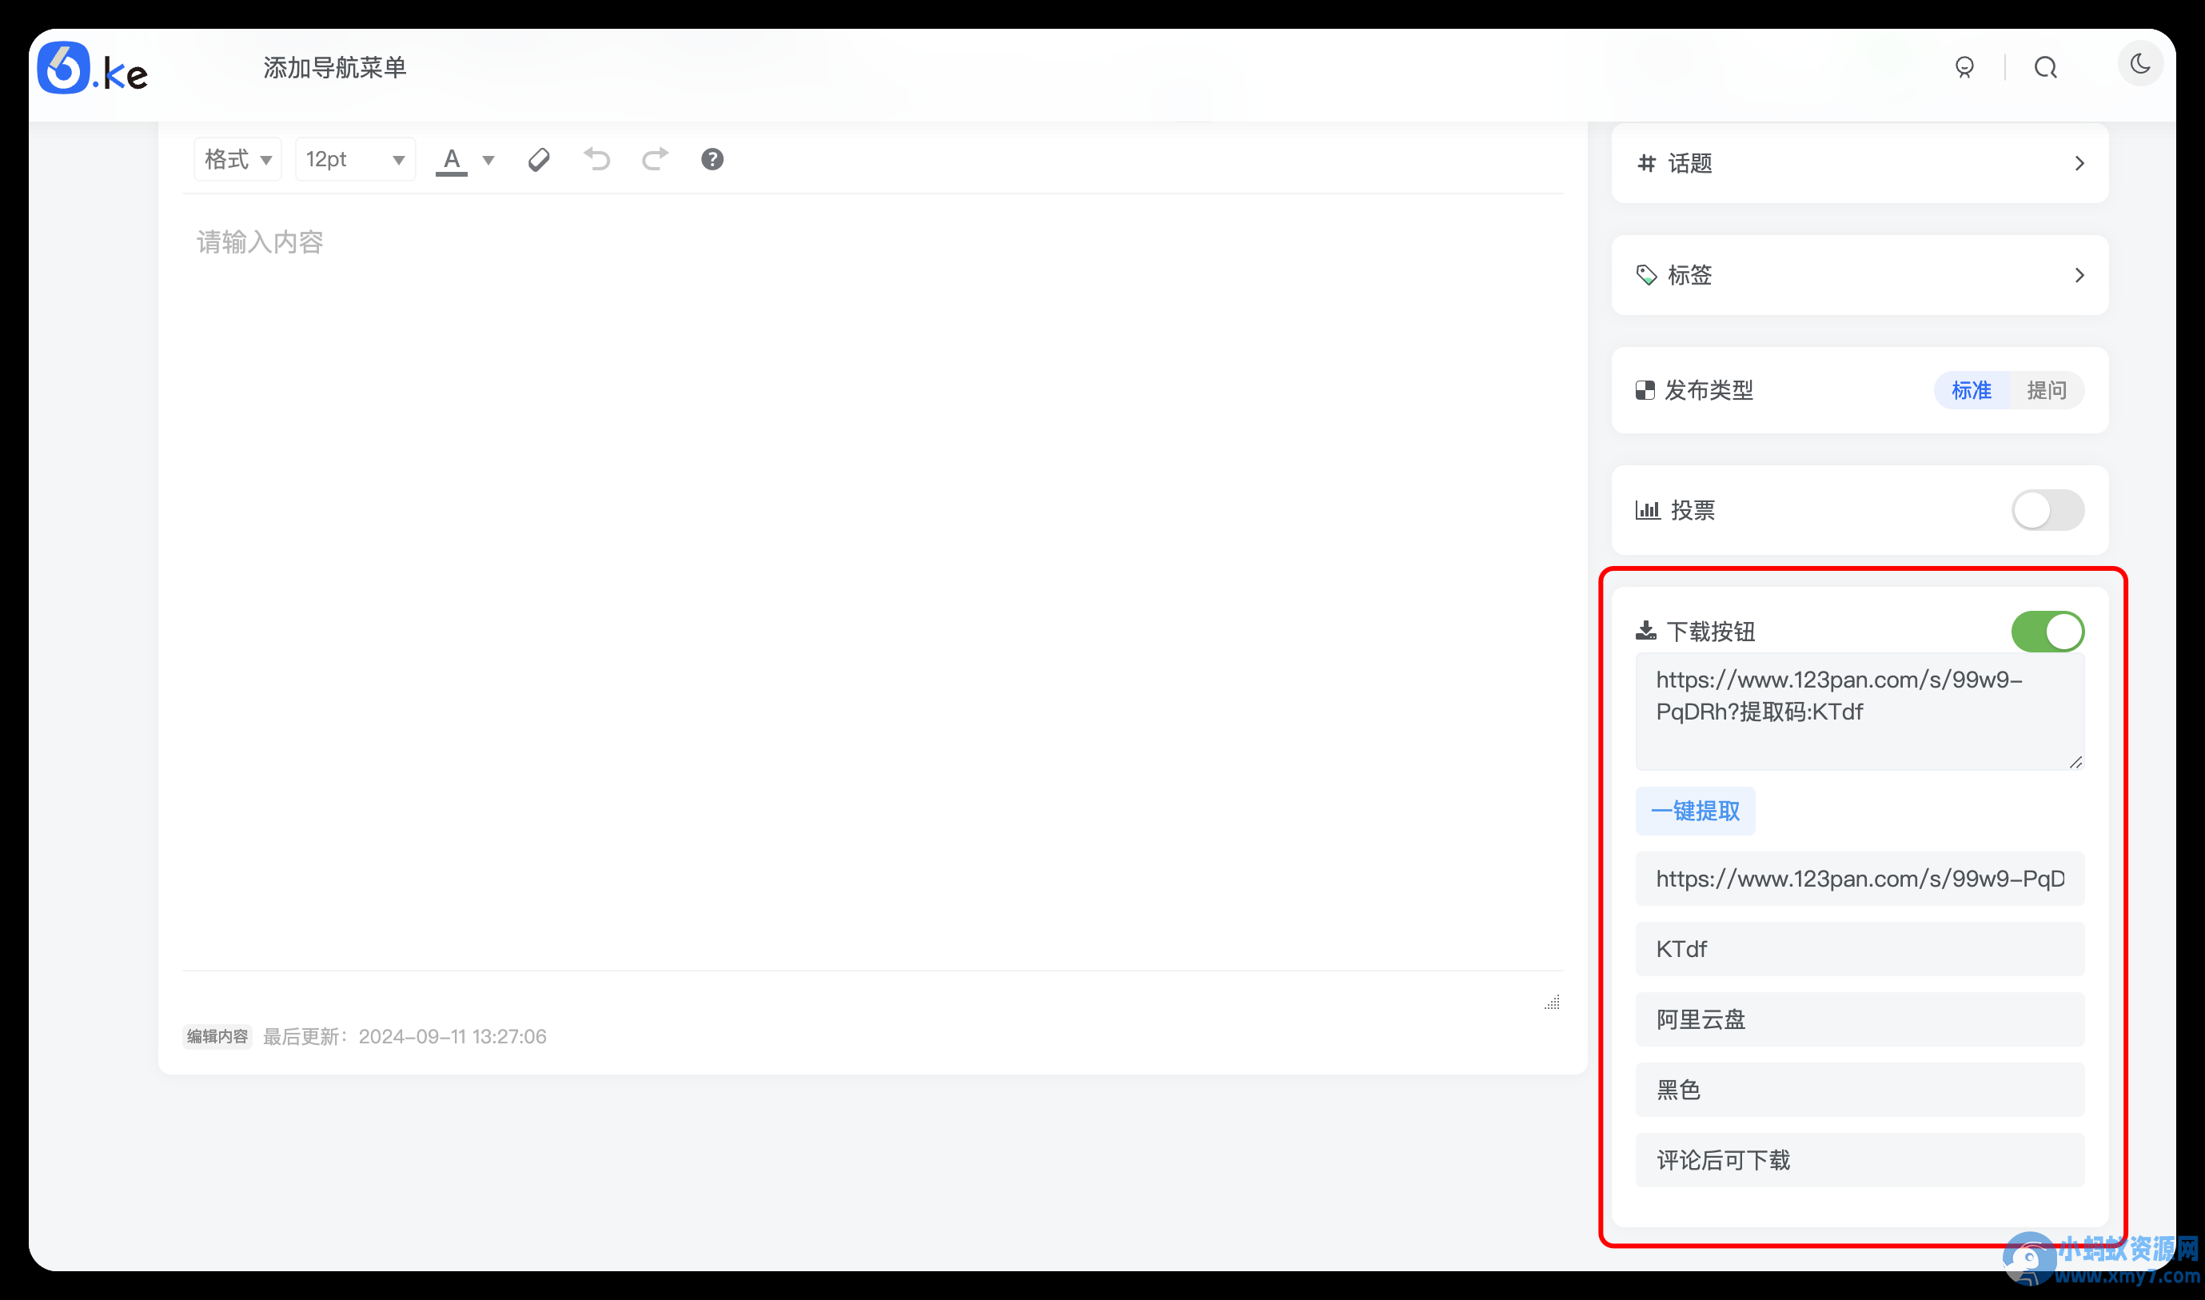Click the 添加导航菜单 header title

pos(335,68)
